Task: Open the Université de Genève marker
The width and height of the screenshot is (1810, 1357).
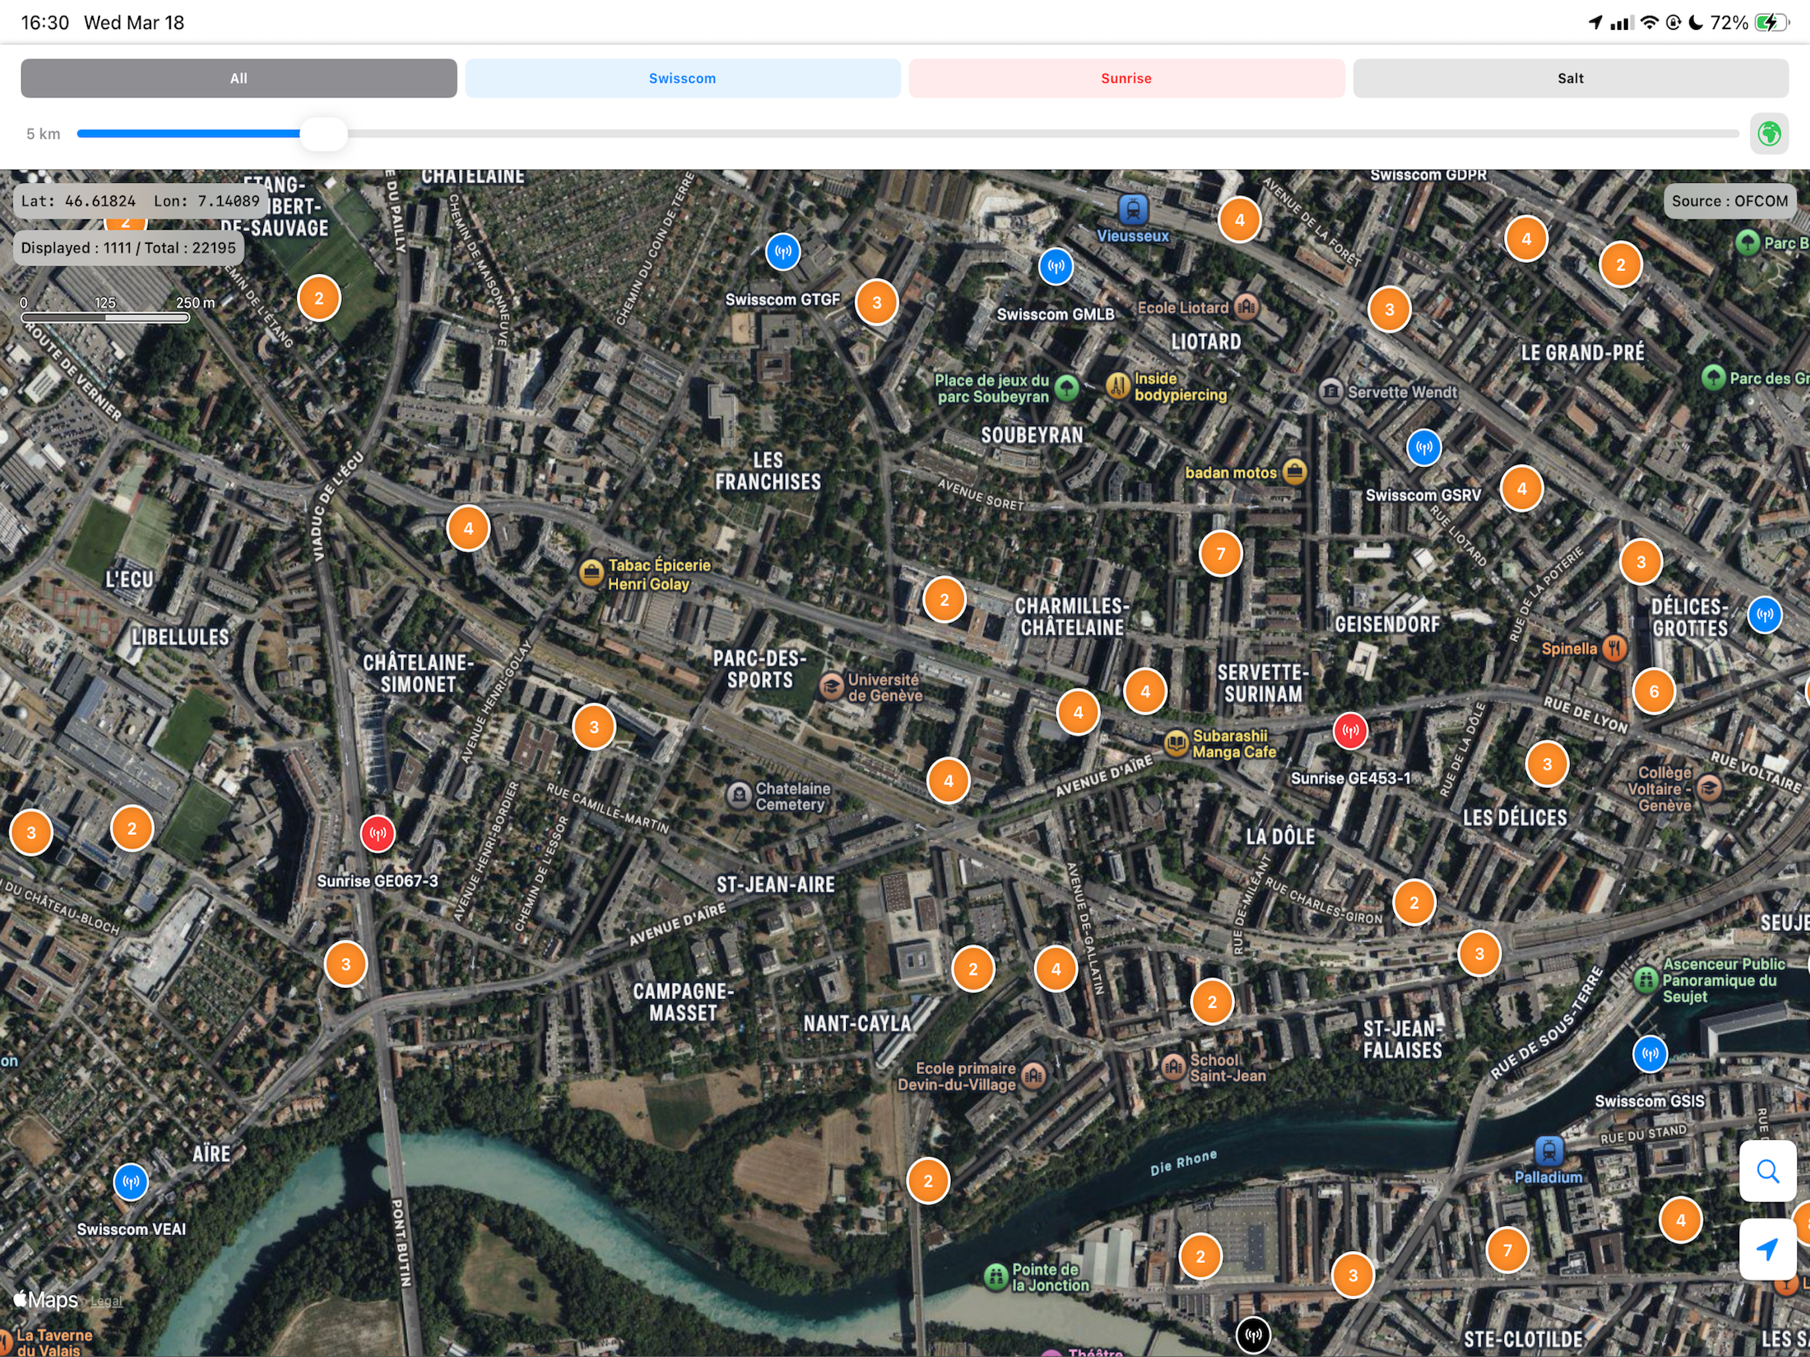Action: click(x=831, y=686)
